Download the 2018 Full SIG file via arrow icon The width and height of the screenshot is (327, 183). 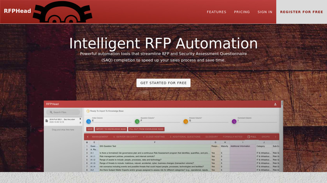80,123
